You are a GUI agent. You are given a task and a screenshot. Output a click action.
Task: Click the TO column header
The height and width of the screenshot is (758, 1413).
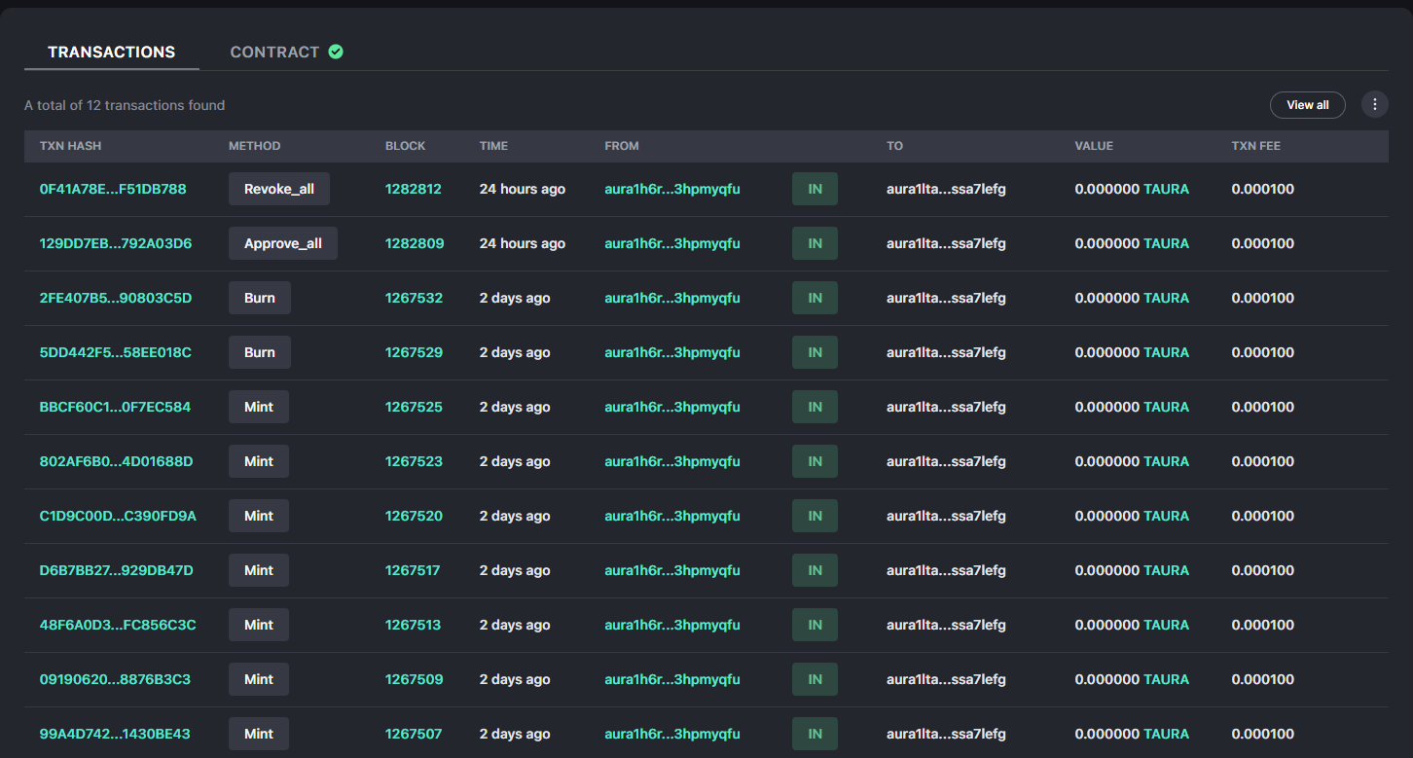[x=894, y=146]
